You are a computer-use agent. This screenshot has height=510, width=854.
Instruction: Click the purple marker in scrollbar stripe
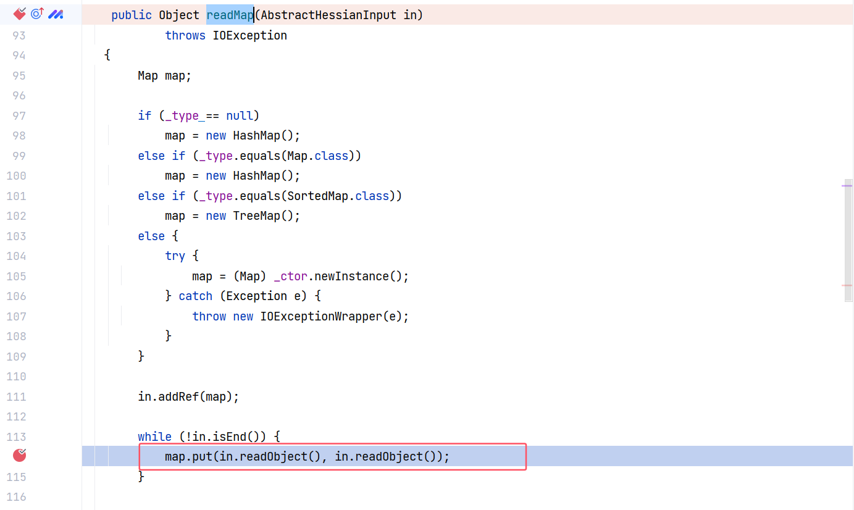[847, 185]
